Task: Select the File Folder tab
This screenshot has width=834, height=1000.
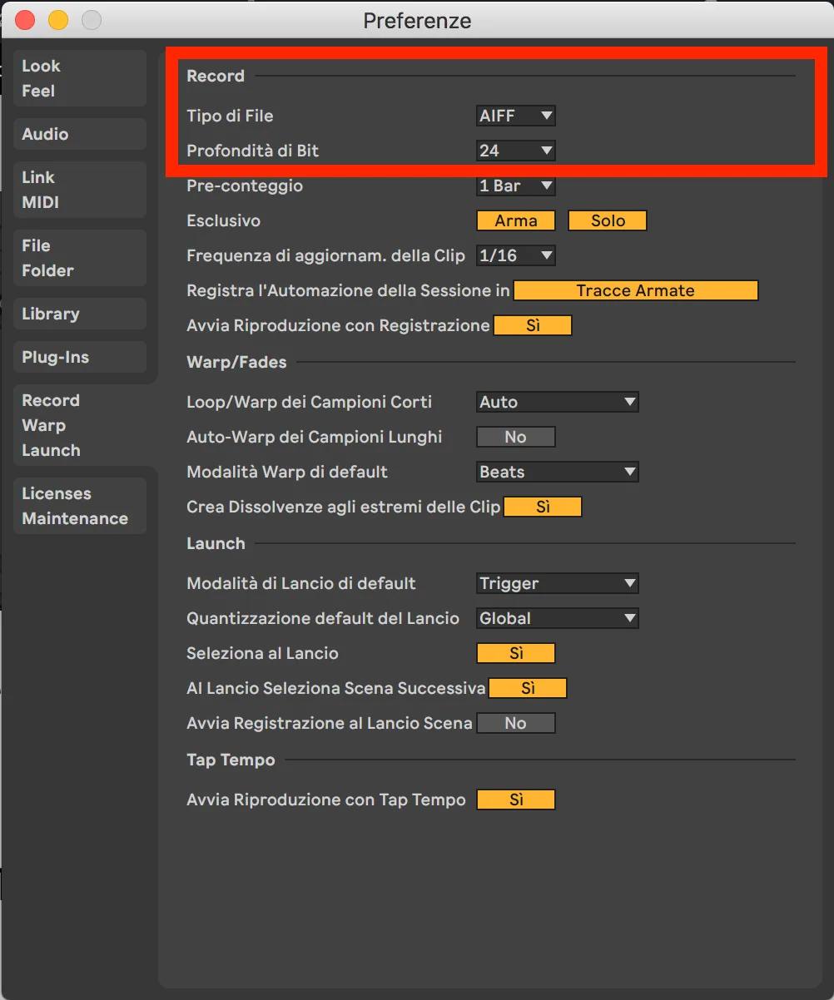Action: [x=80, y=258]
